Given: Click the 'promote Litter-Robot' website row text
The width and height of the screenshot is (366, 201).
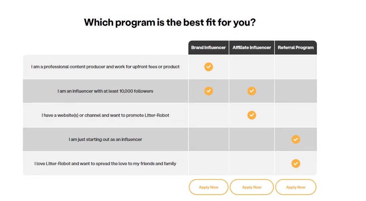Looking at the screenshot, I should (x=105, y=115).
